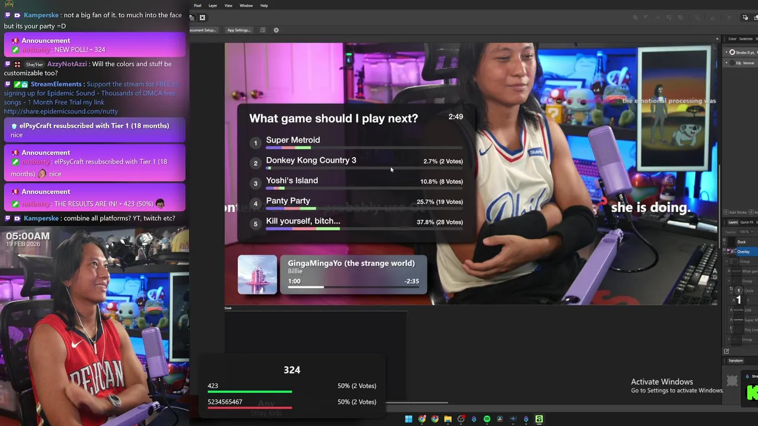
Task: Close the document view with the X
Action: tap(717, 39)
